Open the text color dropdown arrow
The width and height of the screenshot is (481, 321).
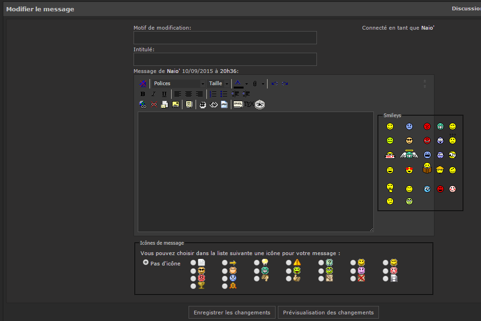[x=246, y=84]
